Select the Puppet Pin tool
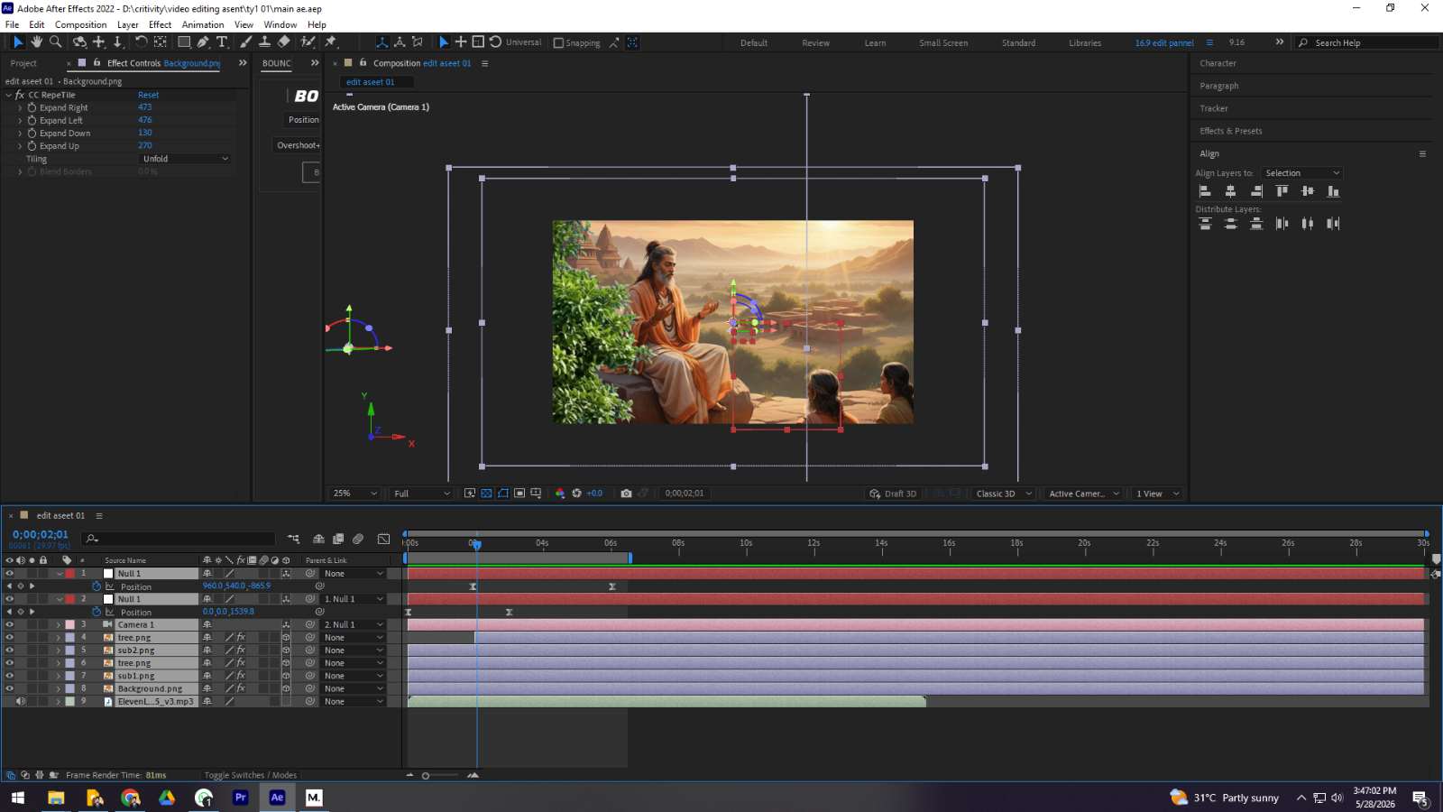Viewport: 1443px width, 812px height. click(x=331, y=42)
